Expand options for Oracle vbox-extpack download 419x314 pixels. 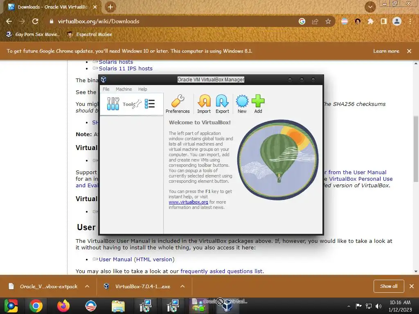[x=87, y=286]
